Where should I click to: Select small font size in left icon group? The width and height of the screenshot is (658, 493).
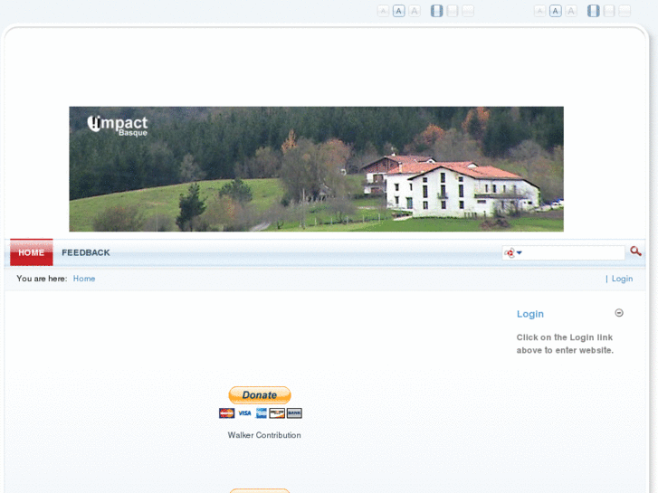(383, 11)
